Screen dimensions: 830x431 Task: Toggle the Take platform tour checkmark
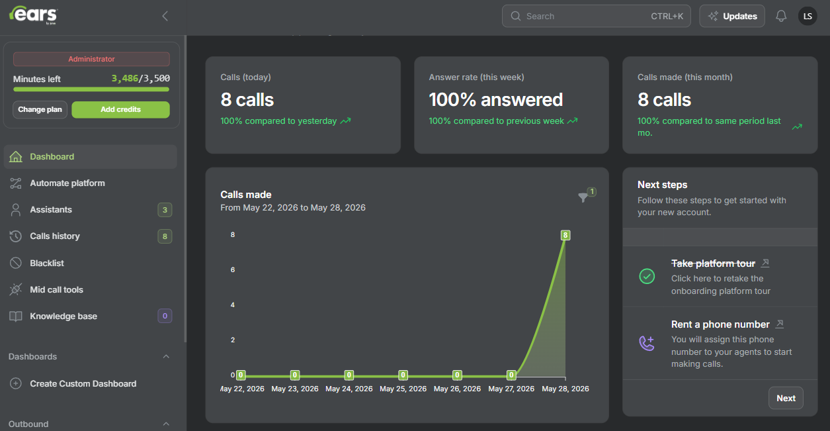coord(647,277)
